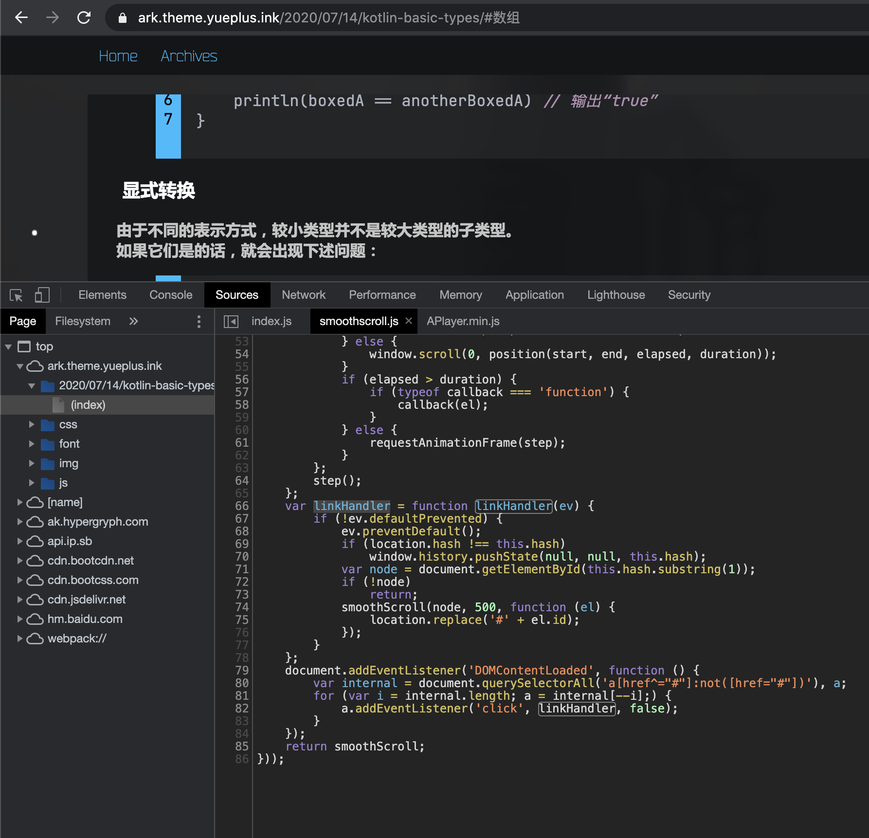
Task: Switch to APlayer.min.js file tab
Action: [x=463, y=321]
